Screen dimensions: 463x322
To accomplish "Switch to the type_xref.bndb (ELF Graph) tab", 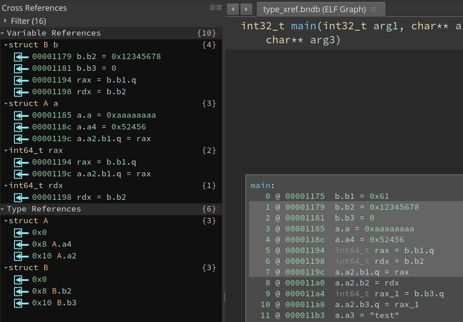I will coord(314,9).
